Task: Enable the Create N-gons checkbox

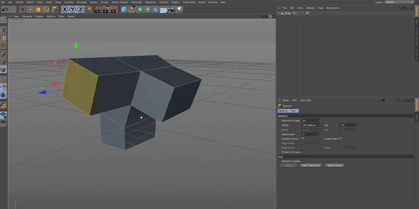Action: click(x=303, y=138)
